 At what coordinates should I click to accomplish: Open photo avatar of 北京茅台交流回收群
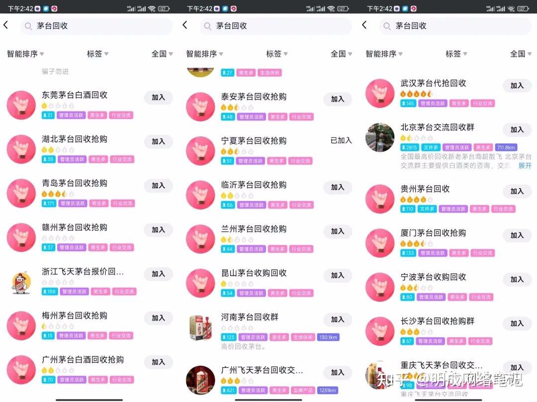point(380,137)
